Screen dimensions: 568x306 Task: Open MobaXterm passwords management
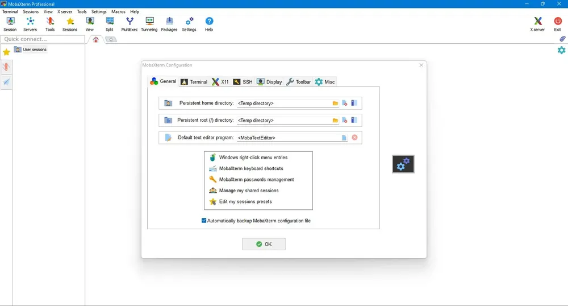pos(258,180)
